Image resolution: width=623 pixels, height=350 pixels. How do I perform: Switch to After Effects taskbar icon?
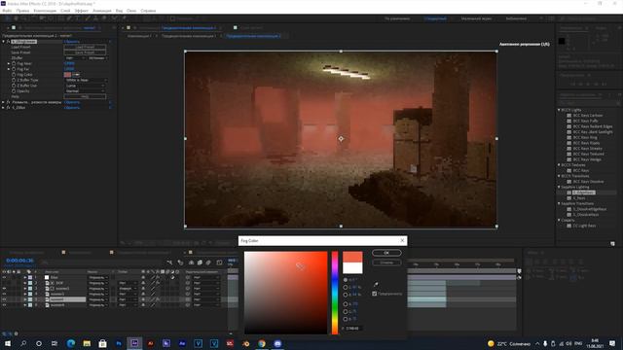[134, 343]
